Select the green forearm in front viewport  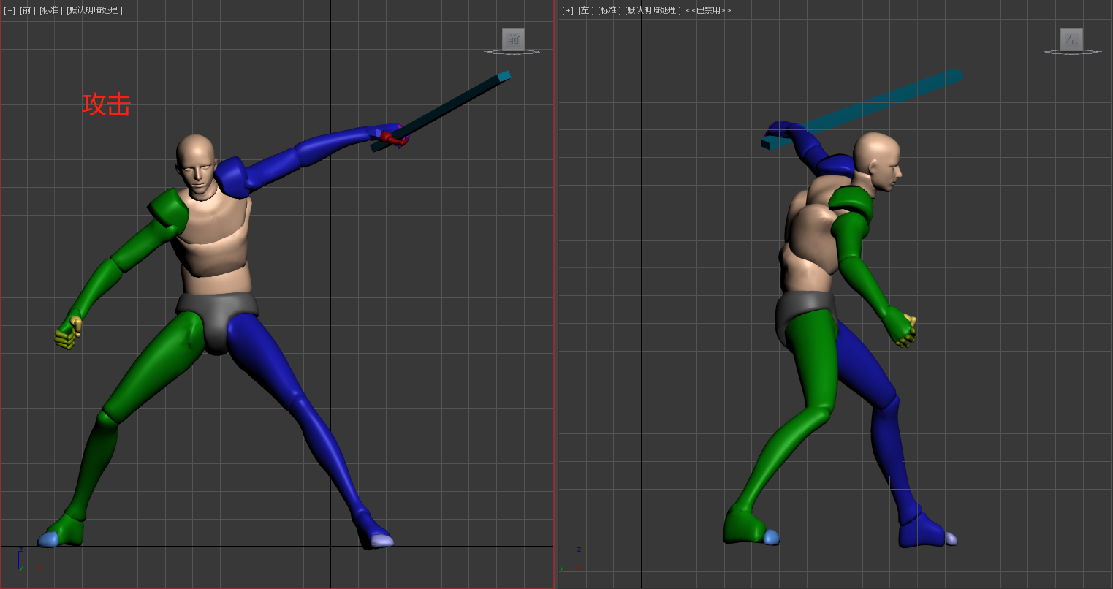(99, 289)
